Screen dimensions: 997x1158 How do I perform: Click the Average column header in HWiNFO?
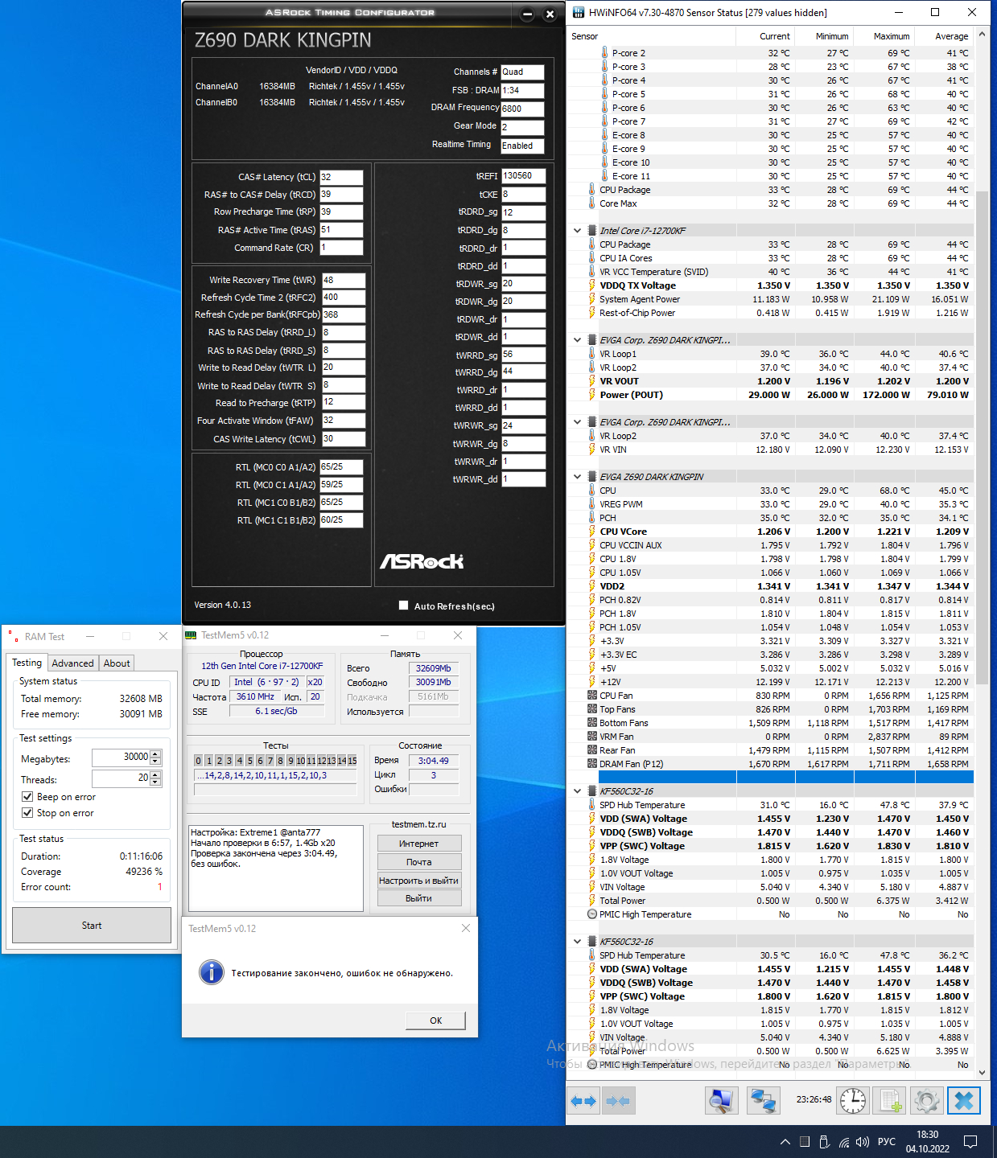click(945, 36)
